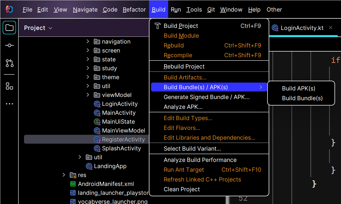The height and width of the screenshot is (204, 341).
Task: Show more tool windows ellipsis icon
Action: click(9, 104)
